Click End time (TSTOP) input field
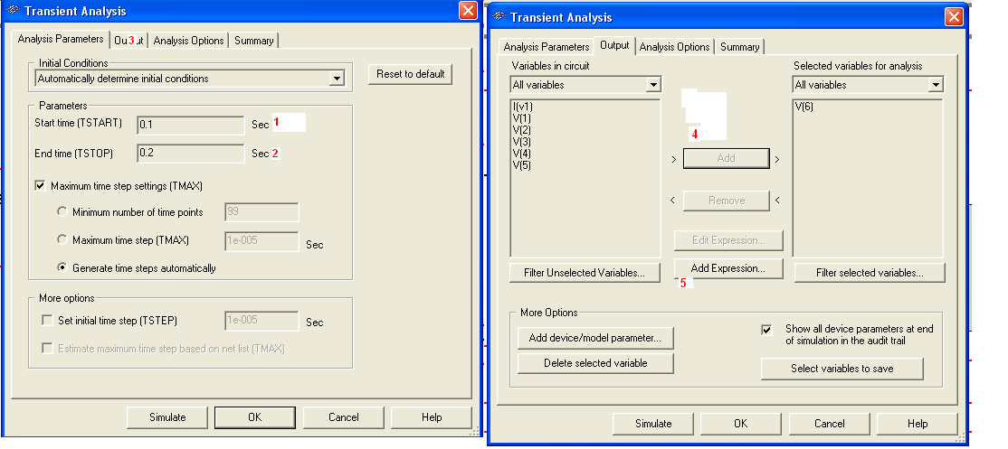1008x449 pixels. point(190,154)
